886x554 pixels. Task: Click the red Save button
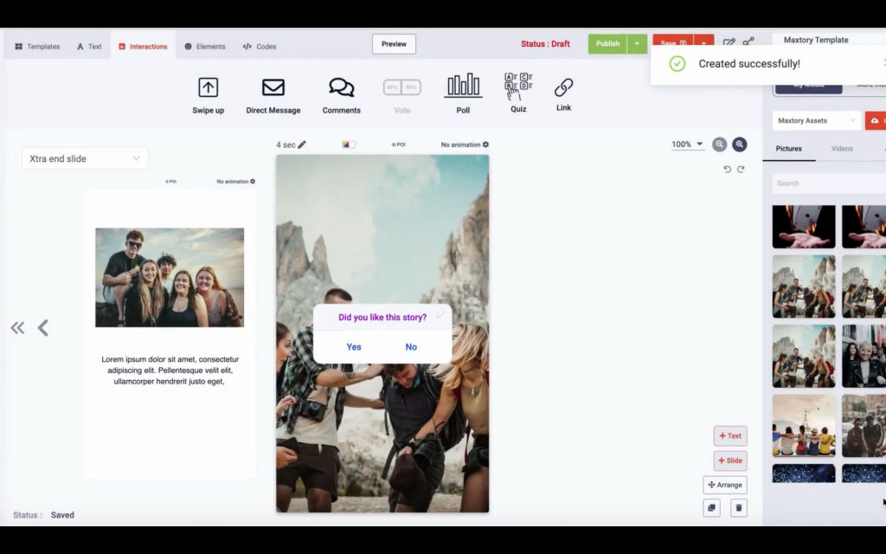pyautogui.click(x=673, y=43)
